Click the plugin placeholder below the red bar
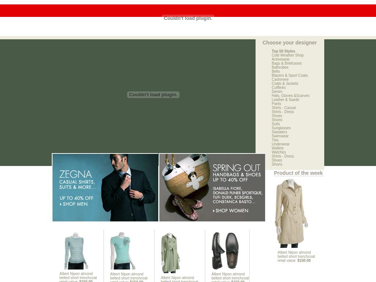The image size is (376, 282). tap(188, 18)
